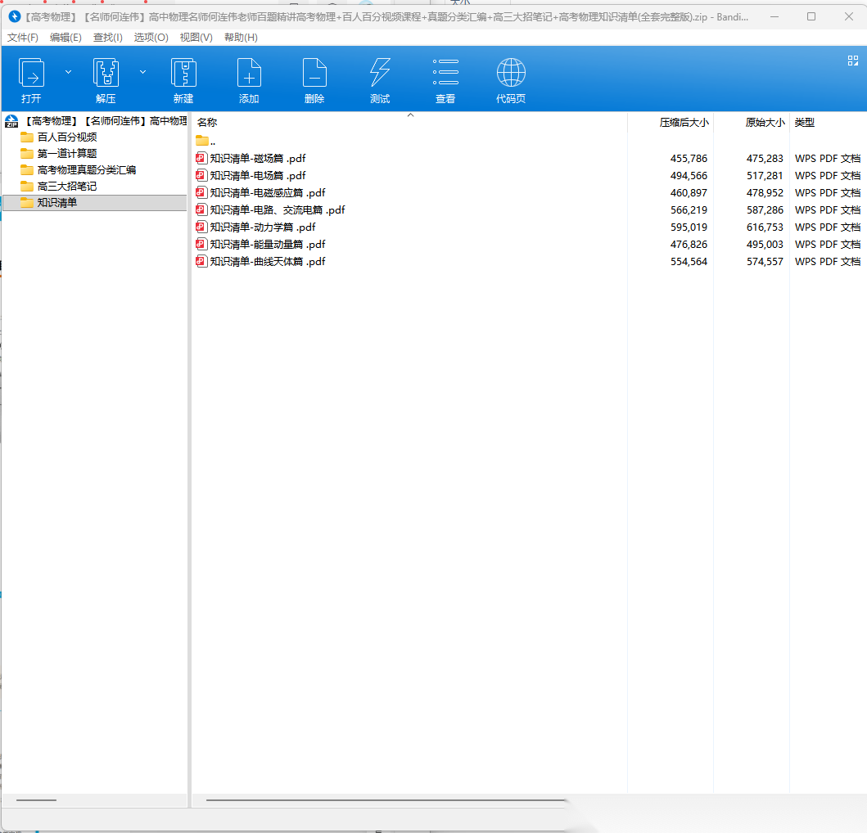Click the New archive (新建) icon
Image resolution: width=867 pixels, height=833 pixels.
point(183,74)
